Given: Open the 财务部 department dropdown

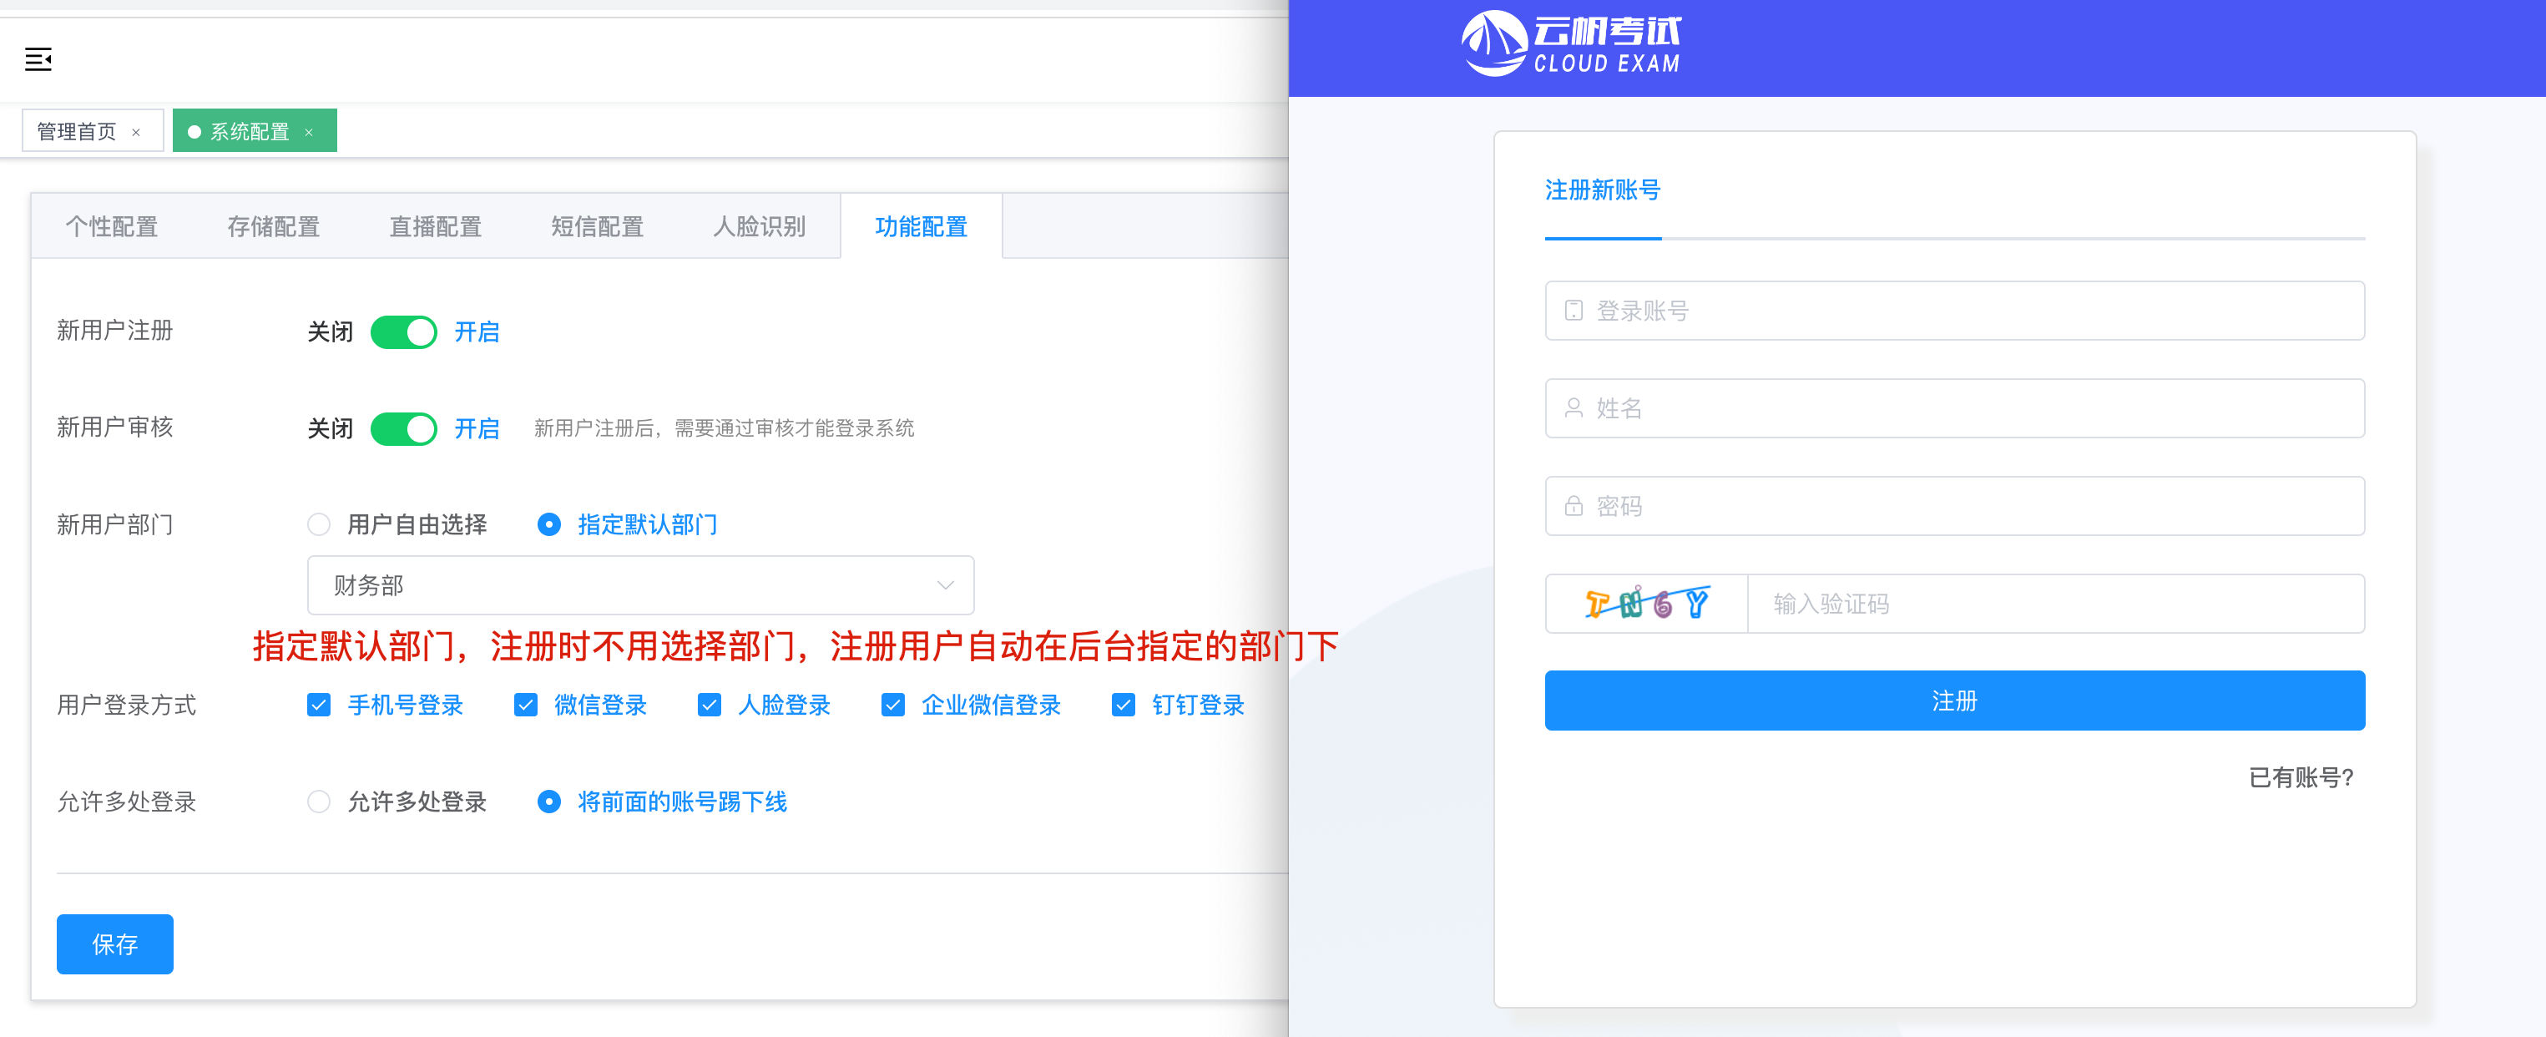Looking at the screenshot, I should click(640, 585).
